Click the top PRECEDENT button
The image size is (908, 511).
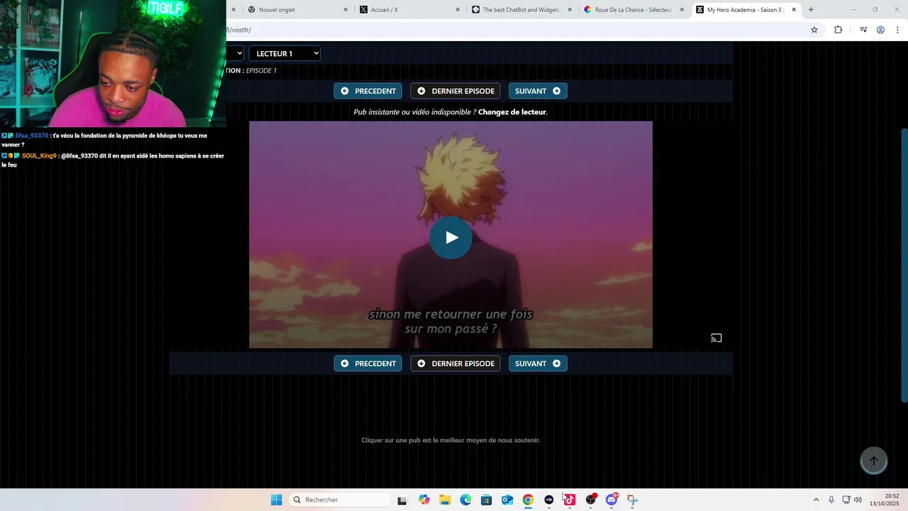click(368, 91)
